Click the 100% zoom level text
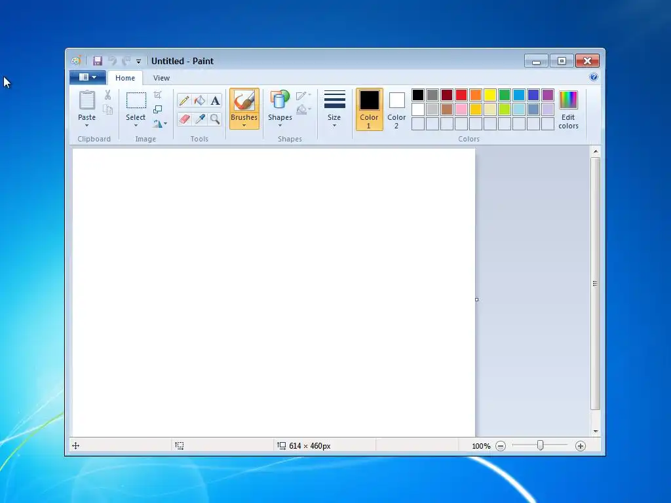 pos(481,446)
